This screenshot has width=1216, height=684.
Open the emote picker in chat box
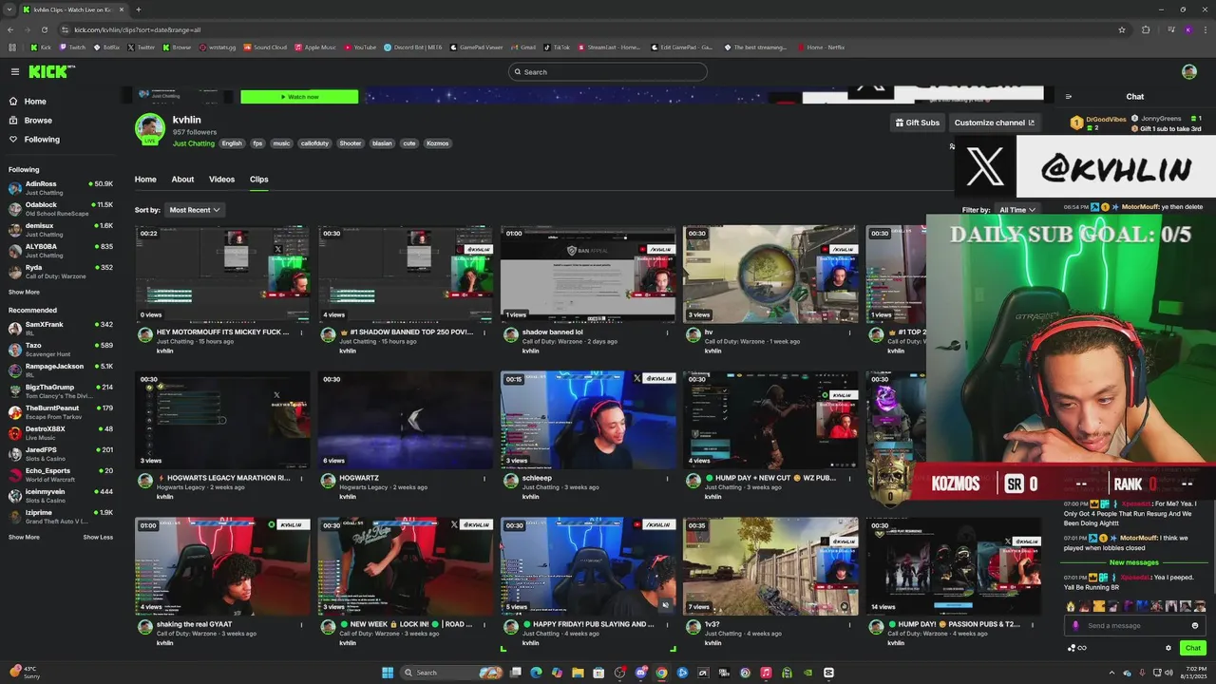pos(1195,625)
